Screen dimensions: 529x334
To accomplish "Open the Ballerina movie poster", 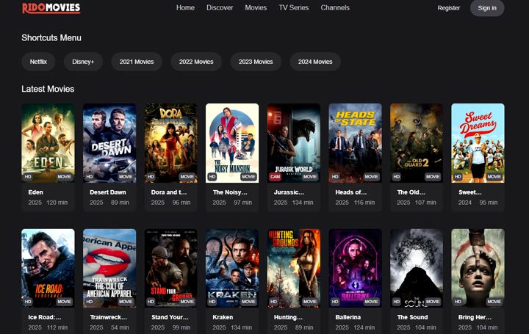I will (x=356, y=268).
